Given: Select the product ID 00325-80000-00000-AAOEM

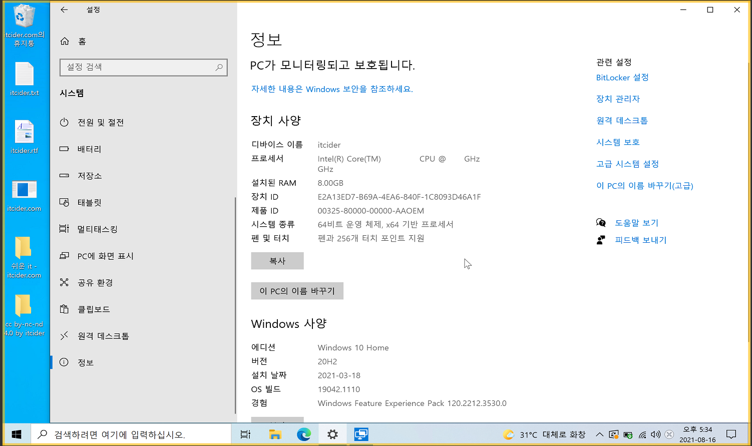Looking at the screenshot, I should click(371, 211).
